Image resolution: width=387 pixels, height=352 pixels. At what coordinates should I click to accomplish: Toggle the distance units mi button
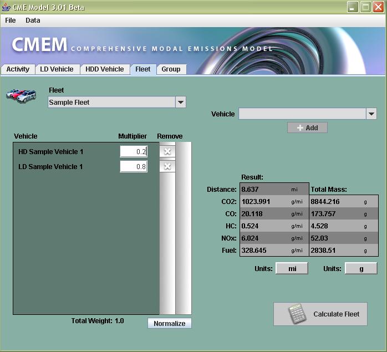click(x=292, y=268)
